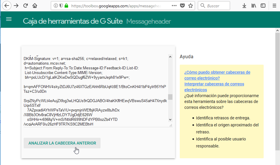Click the 'Ayuda' heading
This screenshot has height=165, width=280.
186,56
